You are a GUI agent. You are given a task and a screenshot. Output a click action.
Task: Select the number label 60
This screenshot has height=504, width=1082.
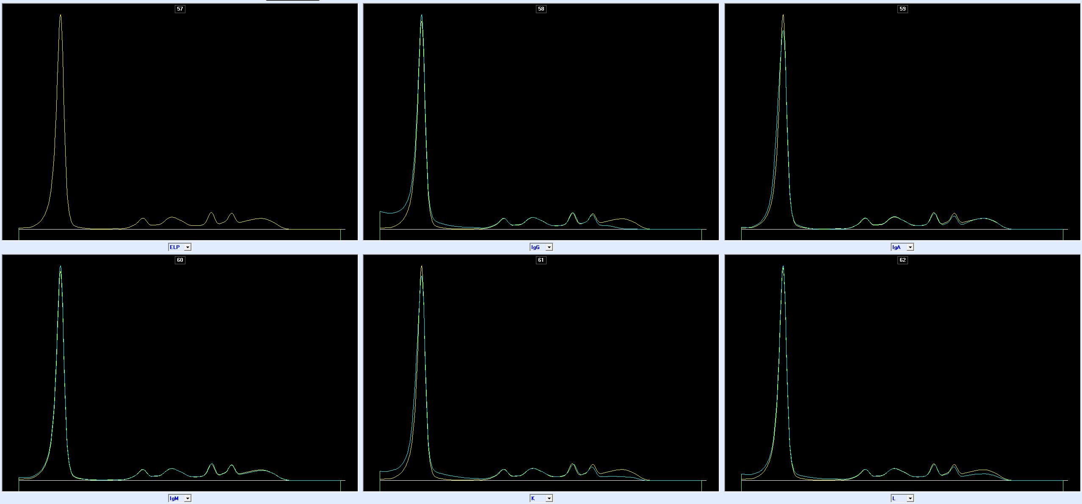click(x=180, y=260)
